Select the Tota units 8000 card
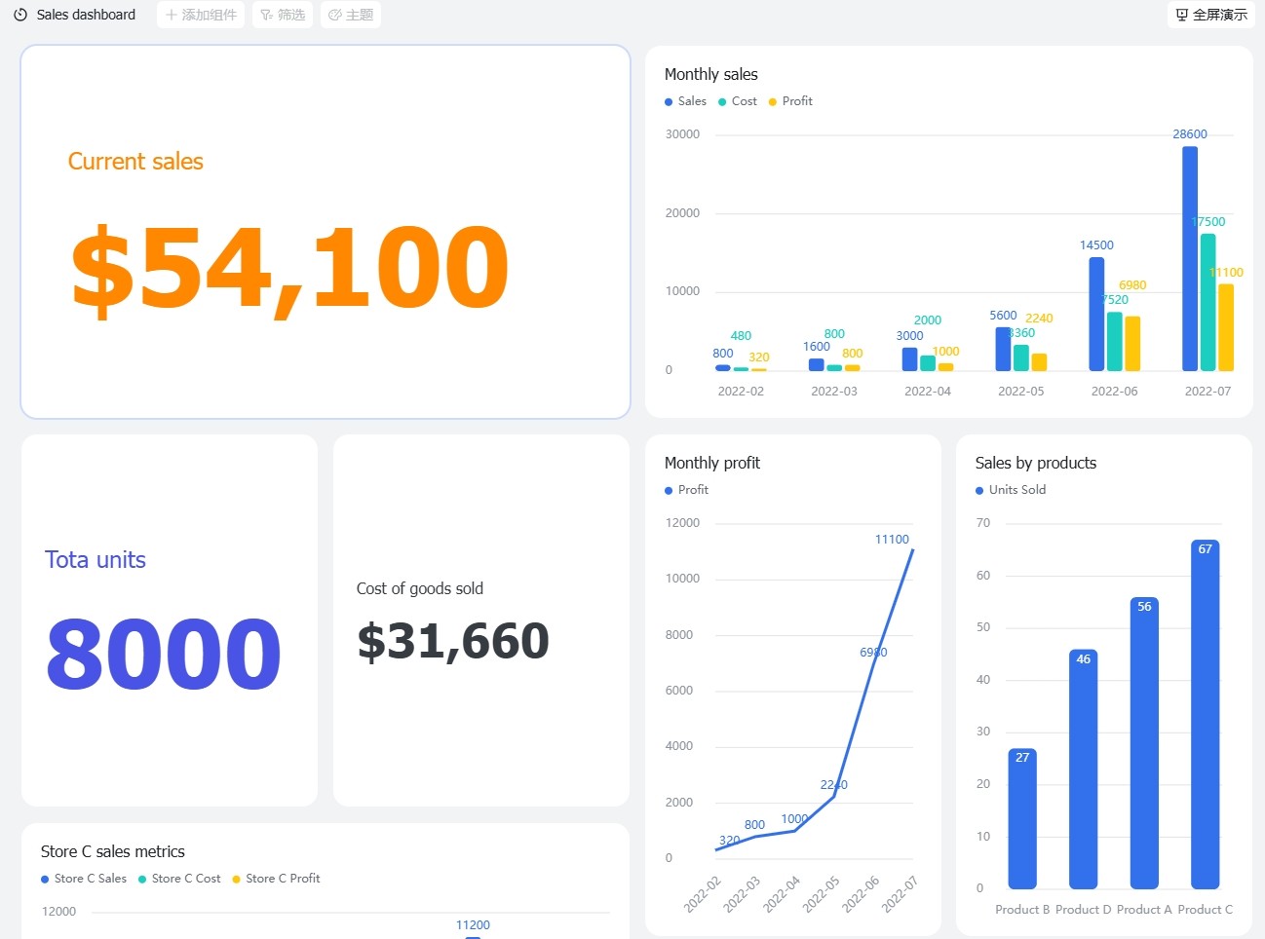The image size is (1265, 939). point(170,620)
